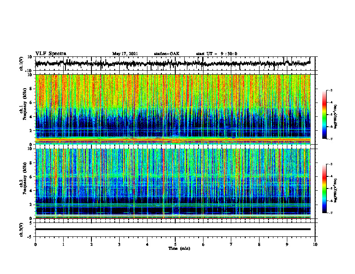Click the "station=GAK" header label
This screenshot has width=355, height=274.
(167, 54)
